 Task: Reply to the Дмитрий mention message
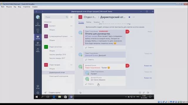click(x=89, y=60)
